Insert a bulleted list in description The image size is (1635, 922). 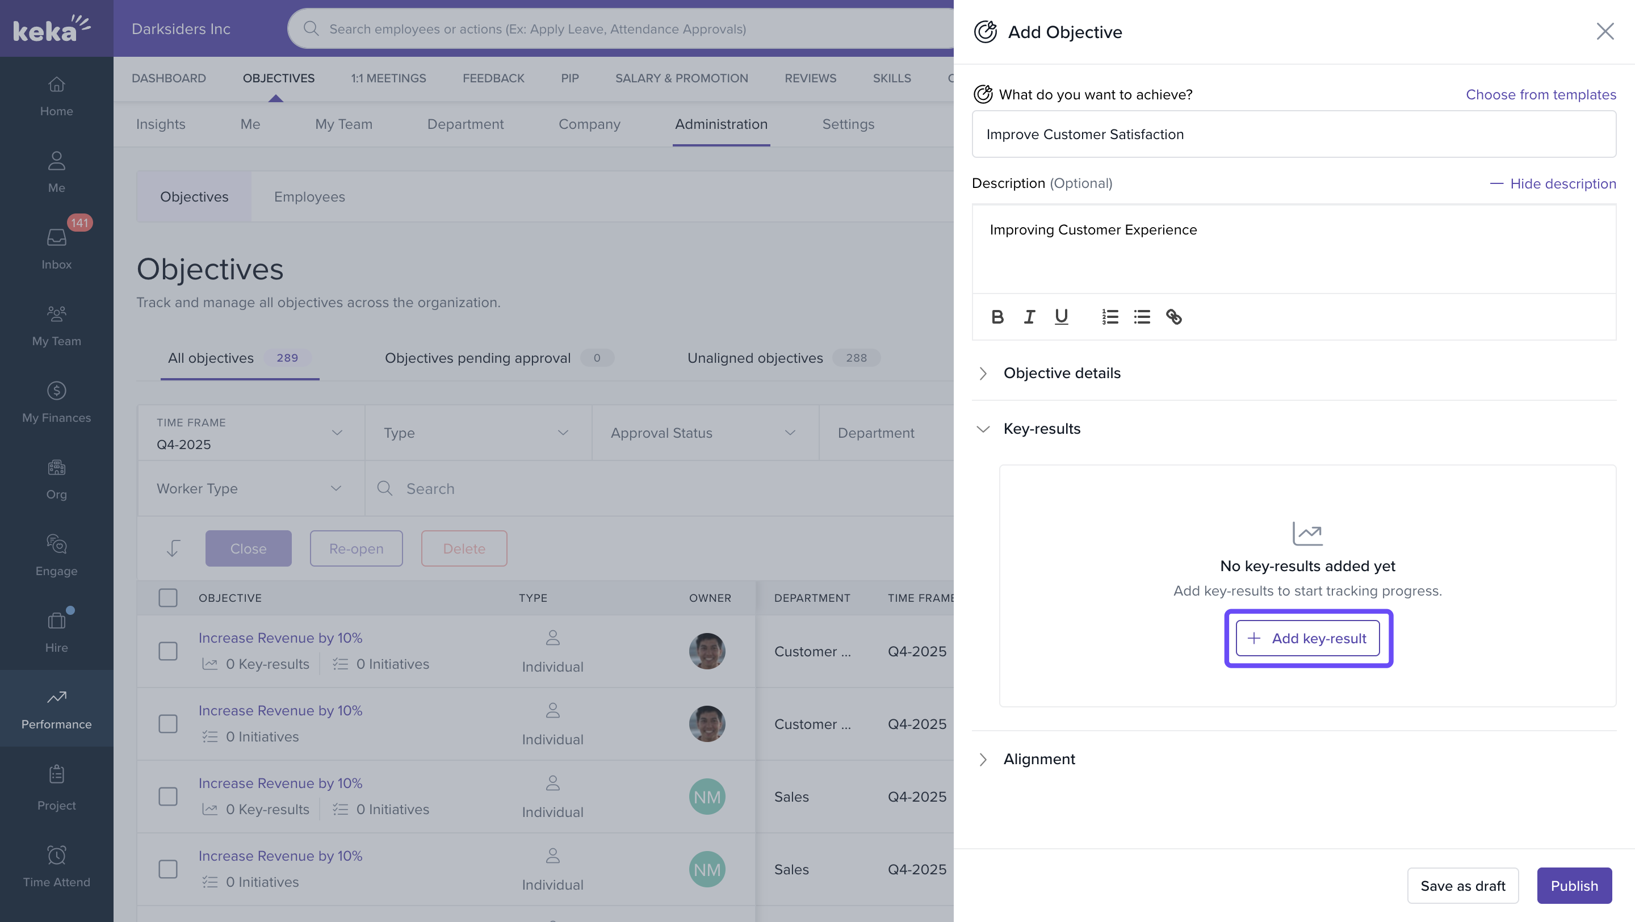click(x=1141, y=317)
